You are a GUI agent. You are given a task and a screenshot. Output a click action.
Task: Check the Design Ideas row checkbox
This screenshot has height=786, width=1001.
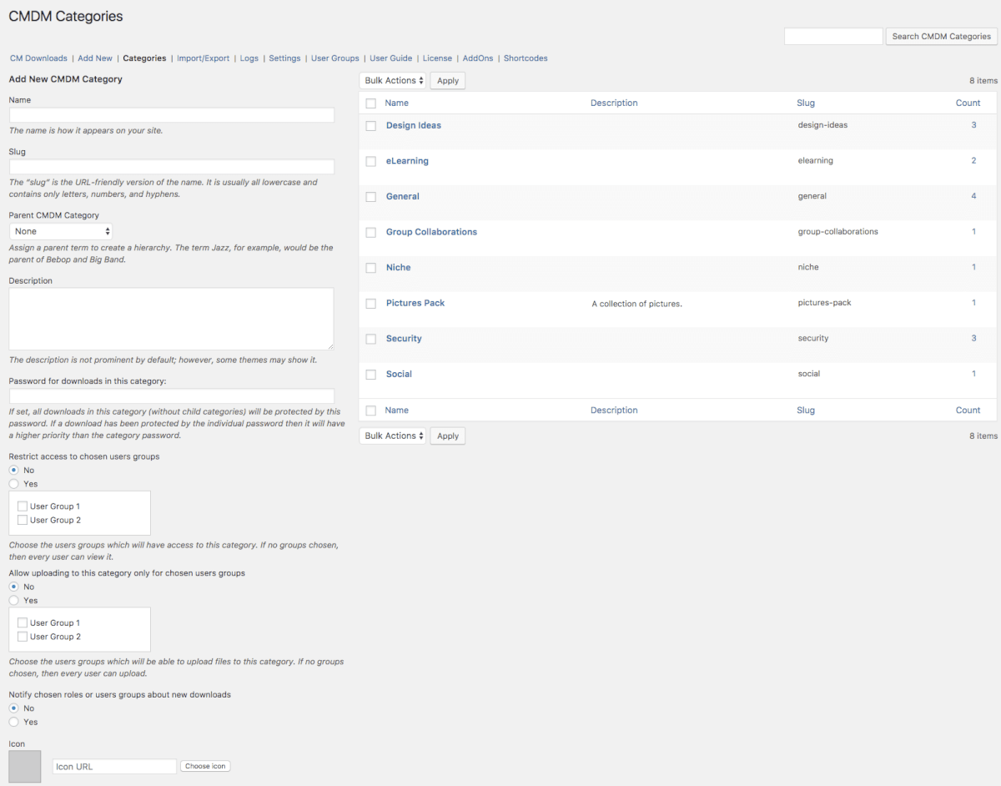pyautogui.click(x=371, y=126)
